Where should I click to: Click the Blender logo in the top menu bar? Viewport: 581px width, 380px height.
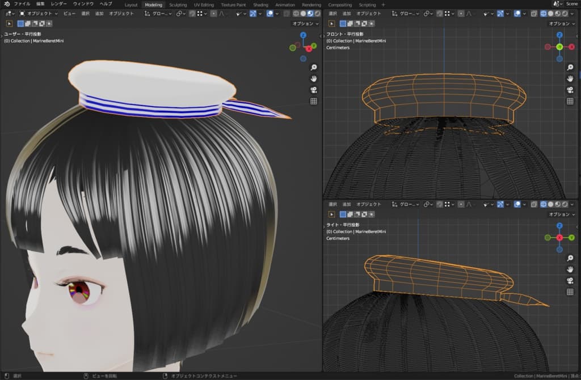(x=6, y=4)
